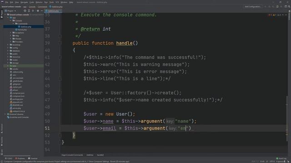Open the Problems tool window
The height and width of the screenshot is (163, 291).
[x=20, y=158]
